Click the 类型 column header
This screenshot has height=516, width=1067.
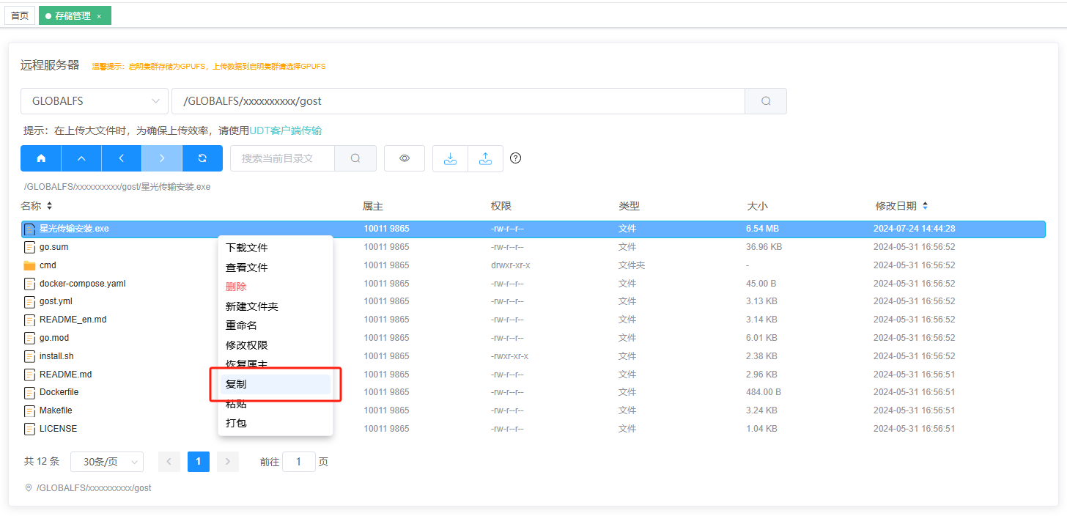[629, 206]
